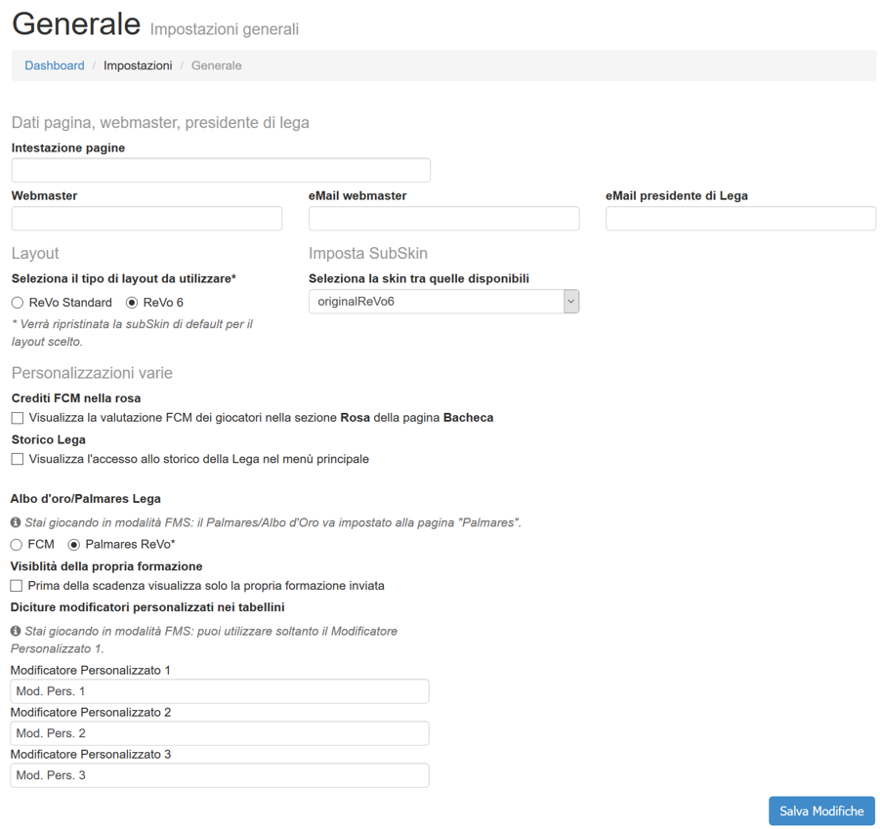This screenshot has width=880, height=829.
Task: Go to the Dashboard breadcrumb link
Action: 55,65
